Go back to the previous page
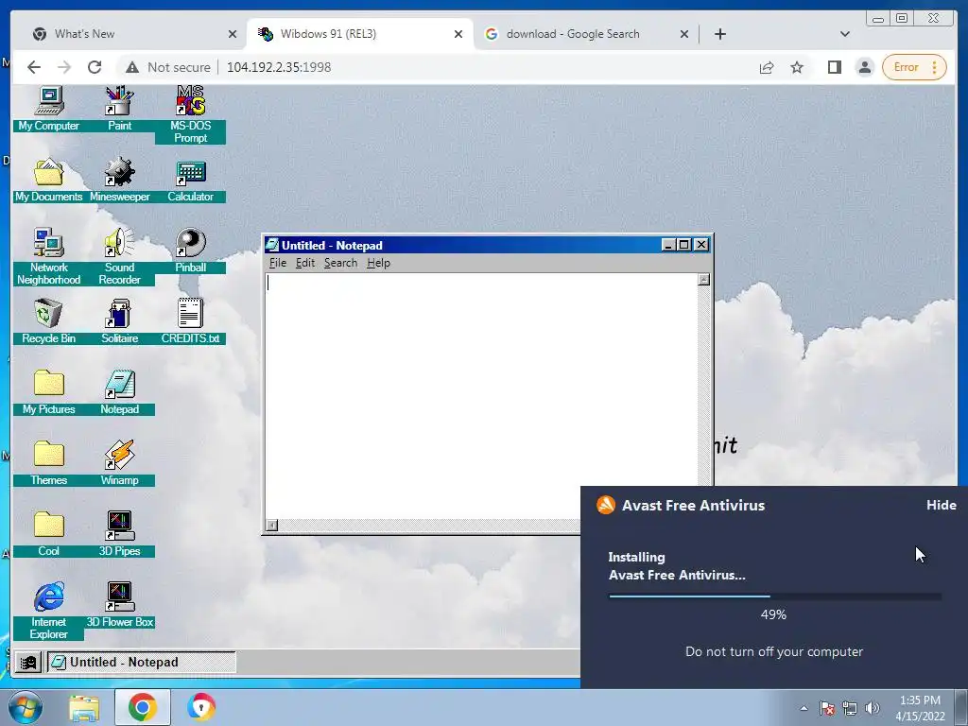 click(34, 67)
